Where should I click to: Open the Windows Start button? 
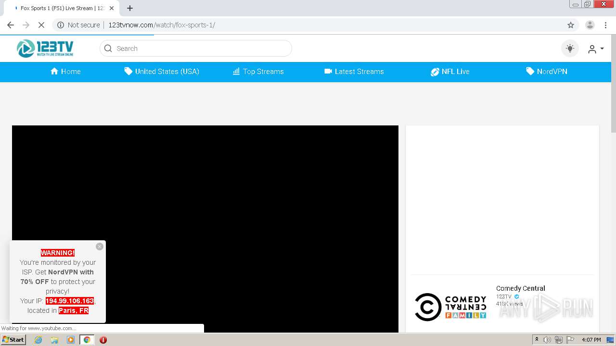point(13,340)
